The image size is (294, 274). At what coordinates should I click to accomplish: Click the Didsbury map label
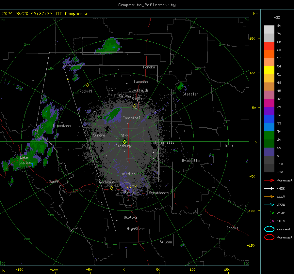coord(123,146)
